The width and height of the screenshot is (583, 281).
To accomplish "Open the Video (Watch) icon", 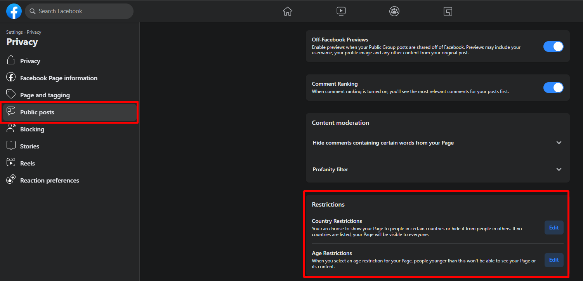I will [341, 11].
